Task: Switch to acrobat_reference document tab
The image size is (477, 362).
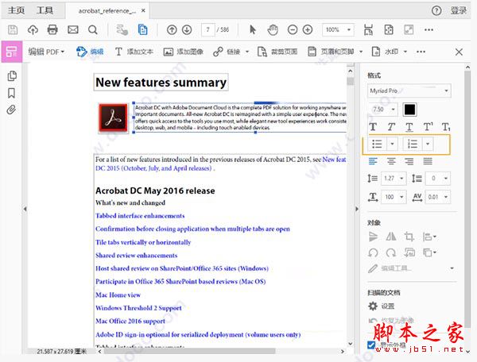Action: 107,11
